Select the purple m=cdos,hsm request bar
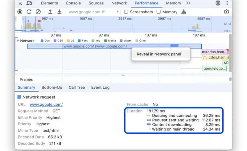Image resolution: width=247 pixels, height=151 pixels. click(214, 52)
